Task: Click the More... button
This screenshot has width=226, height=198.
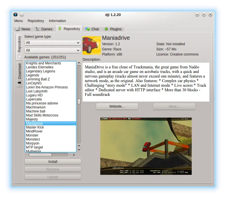Action: pos(174,106)
